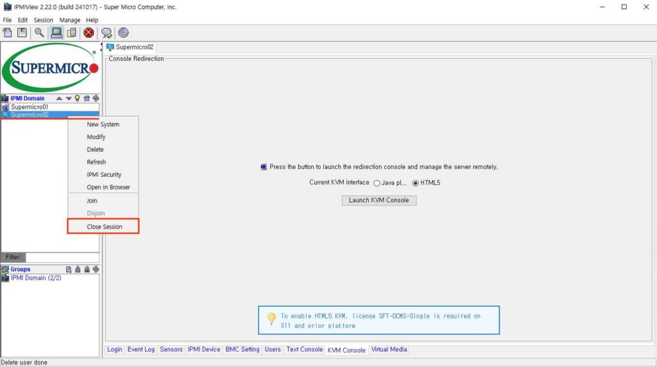Click the red stop X toolbar icon

coord(89,33)
